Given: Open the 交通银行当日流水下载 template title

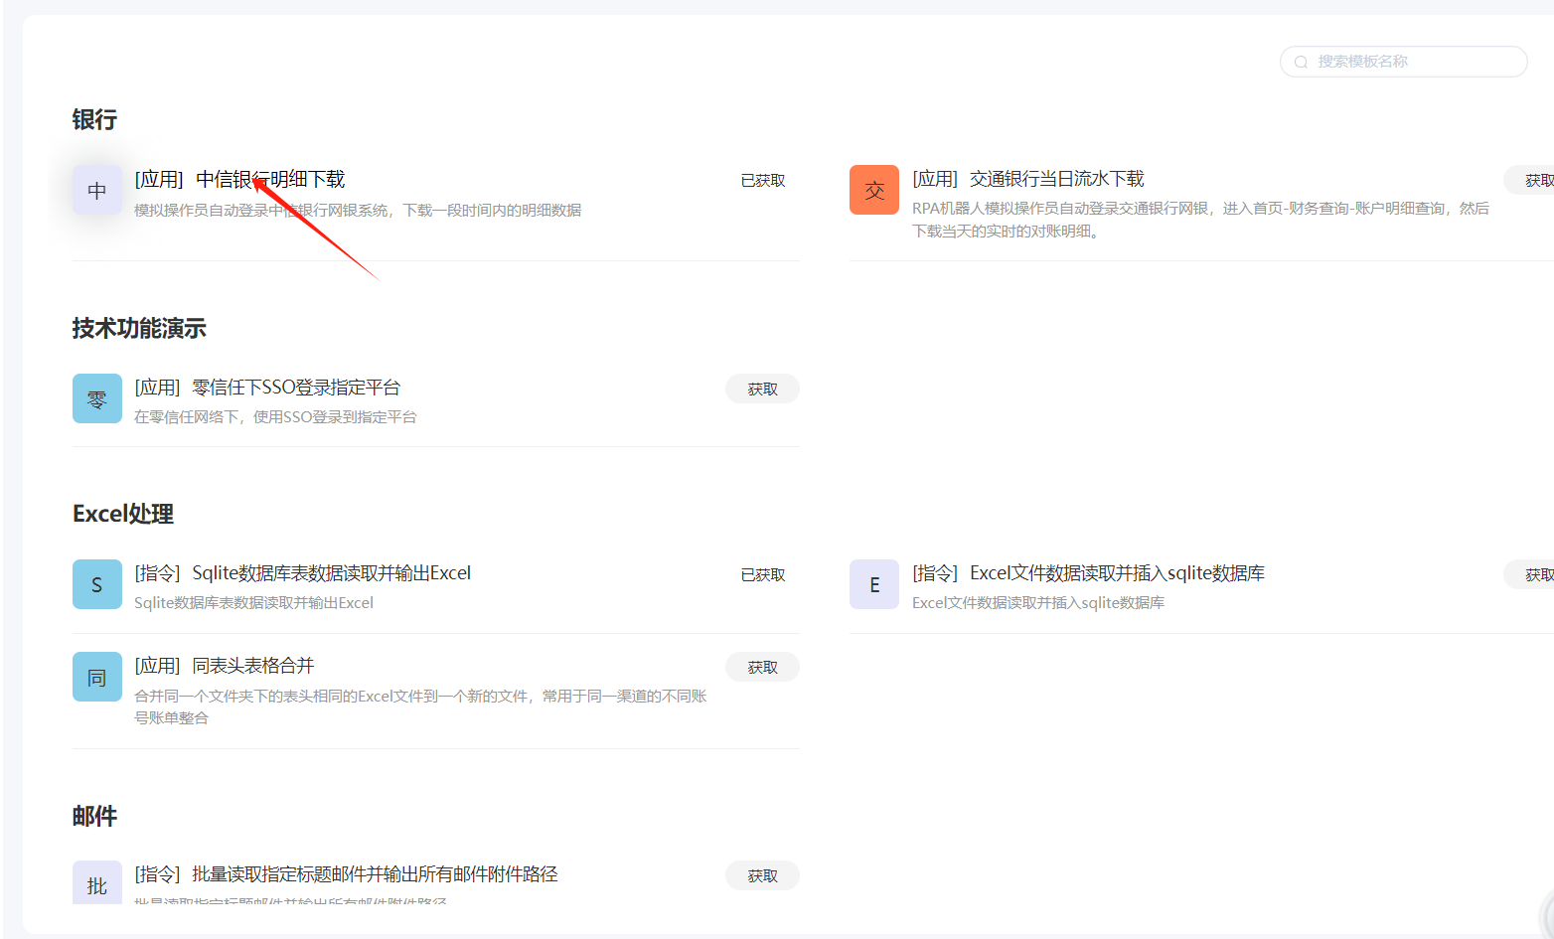Looking at the screenshot, I should click(1027, 179).
